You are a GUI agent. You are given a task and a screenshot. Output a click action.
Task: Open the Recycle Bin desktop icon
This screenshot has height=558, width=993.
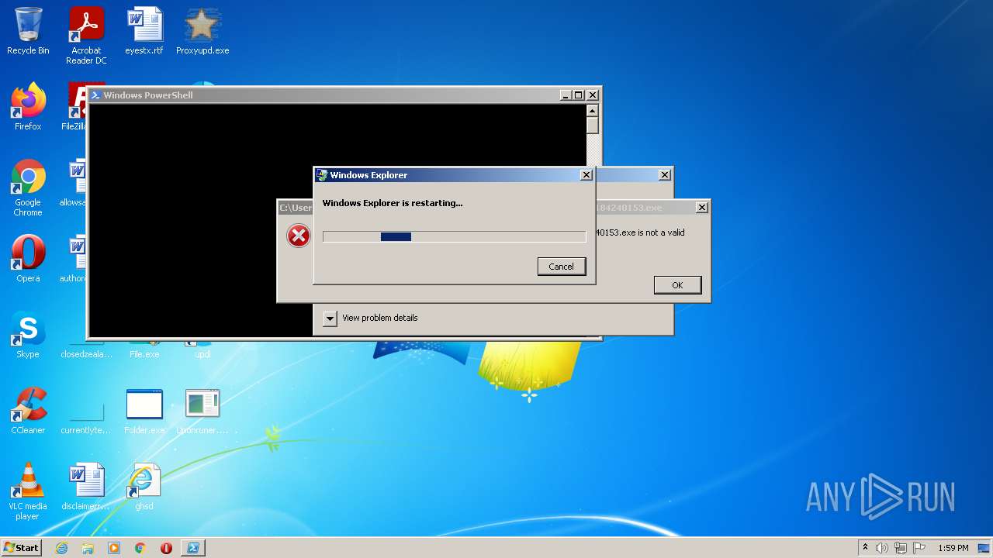[x=28, y=31]
